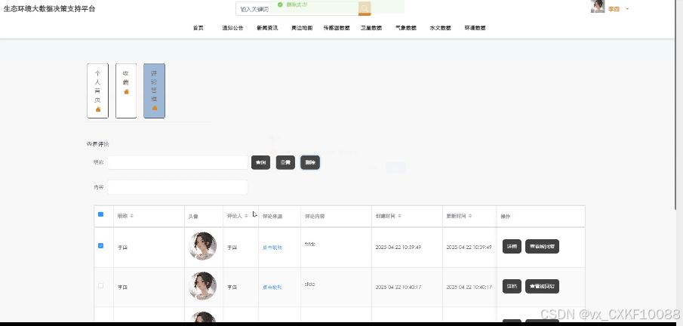This screenshot has height=326, width=683.
Task: Follow 点击跳转 link in the fsfds row
Action: 272,248
